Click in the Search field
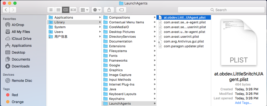 click(x=221, y=10)
